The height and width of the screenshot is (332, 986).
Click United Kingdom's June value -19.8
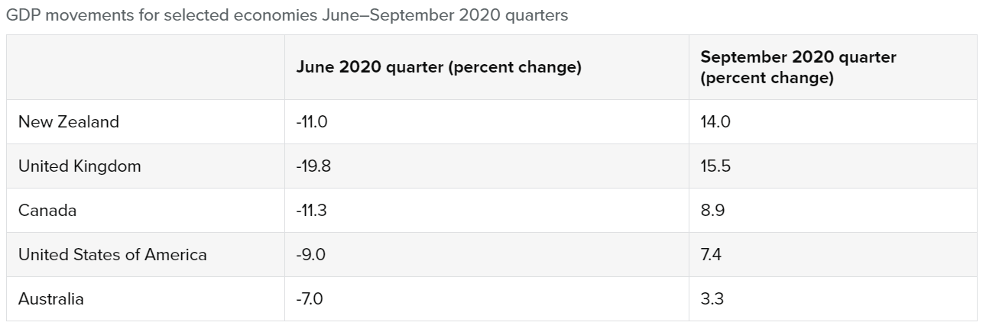point(313,166)
